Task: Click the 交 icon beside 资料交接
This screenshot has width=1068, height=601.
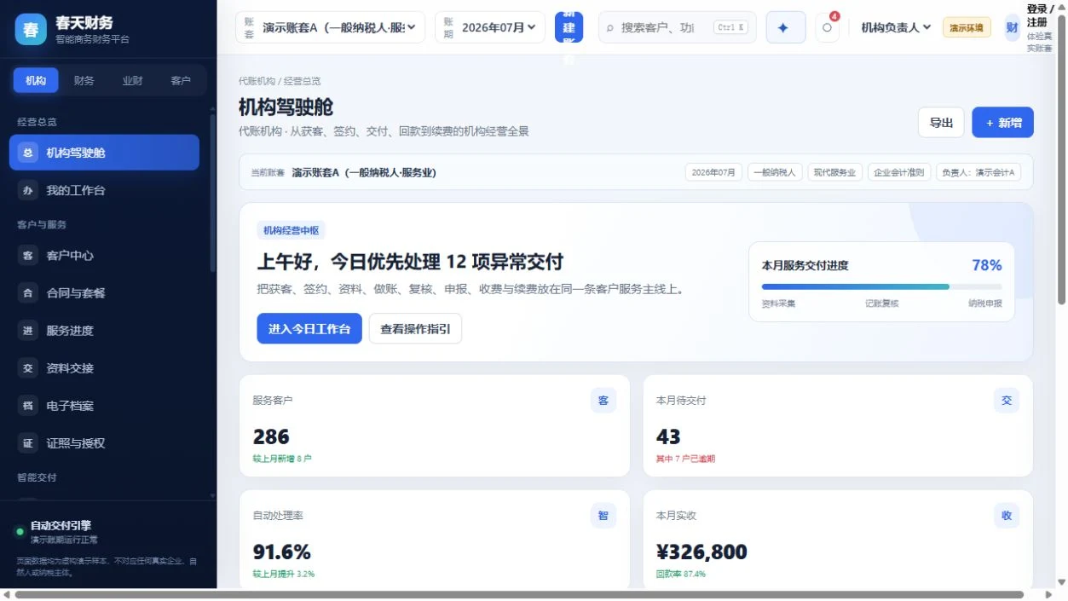Action: [x=28, y=368]
